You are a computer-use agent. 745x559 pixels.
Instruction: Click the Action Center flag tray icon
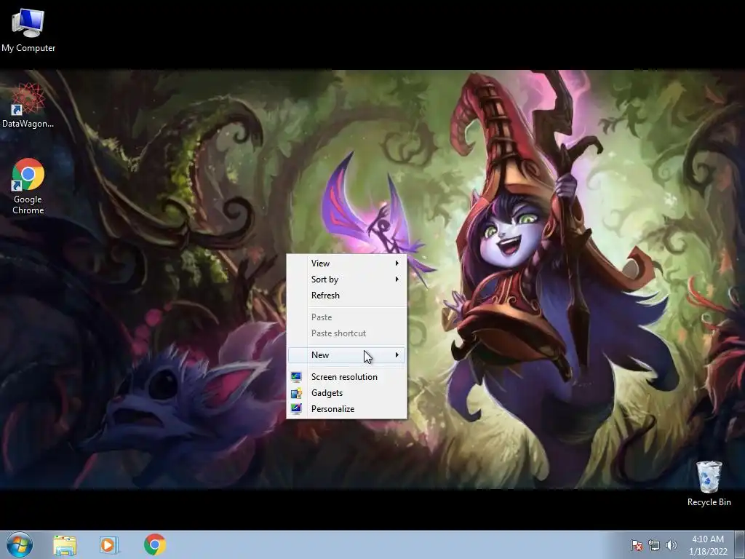[636, 545]
